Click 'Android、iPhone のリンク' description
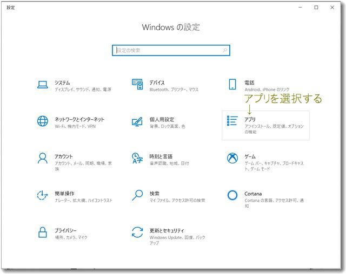 (x=267, y=90)
